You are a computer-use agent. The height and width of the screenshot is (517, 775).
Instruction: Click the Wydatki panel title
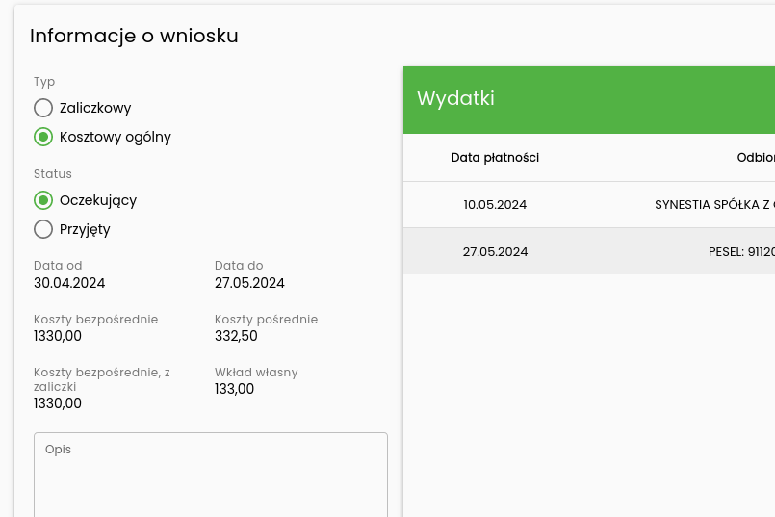(455, 98)
